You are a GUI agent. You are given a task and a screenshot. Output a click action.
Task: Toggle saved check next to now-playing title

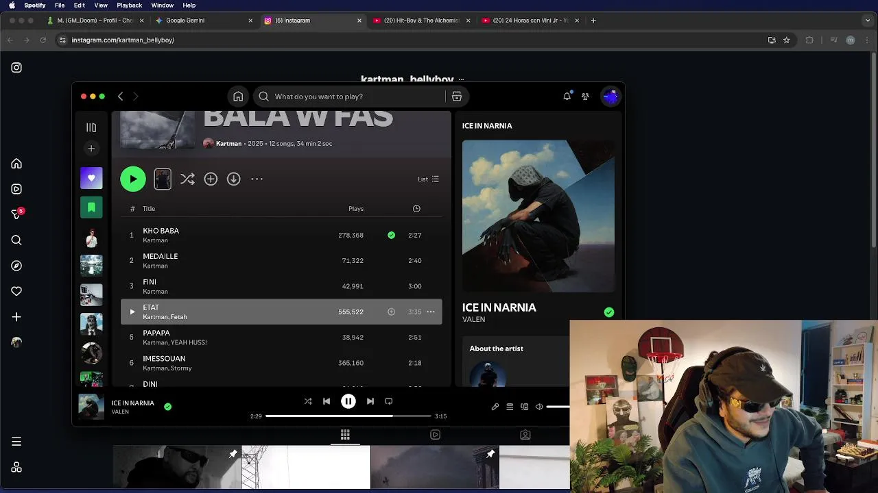(x=167, y=407)
